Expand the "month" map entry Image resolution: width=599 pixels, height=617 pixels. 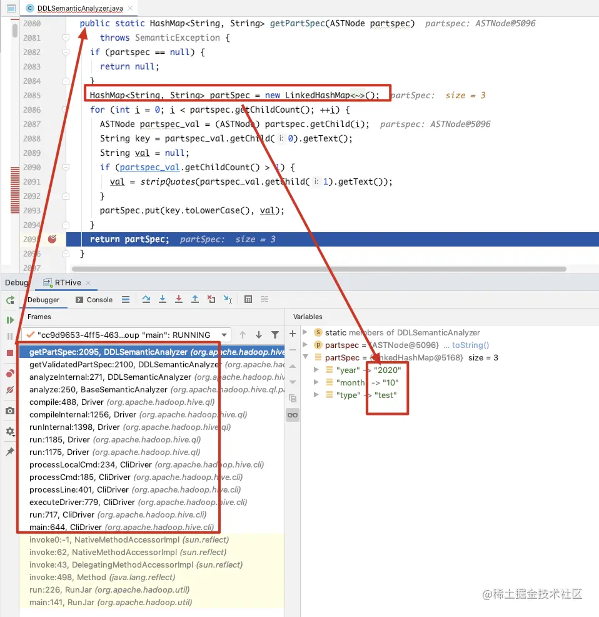pyautogui.click(x=316, y=382)
